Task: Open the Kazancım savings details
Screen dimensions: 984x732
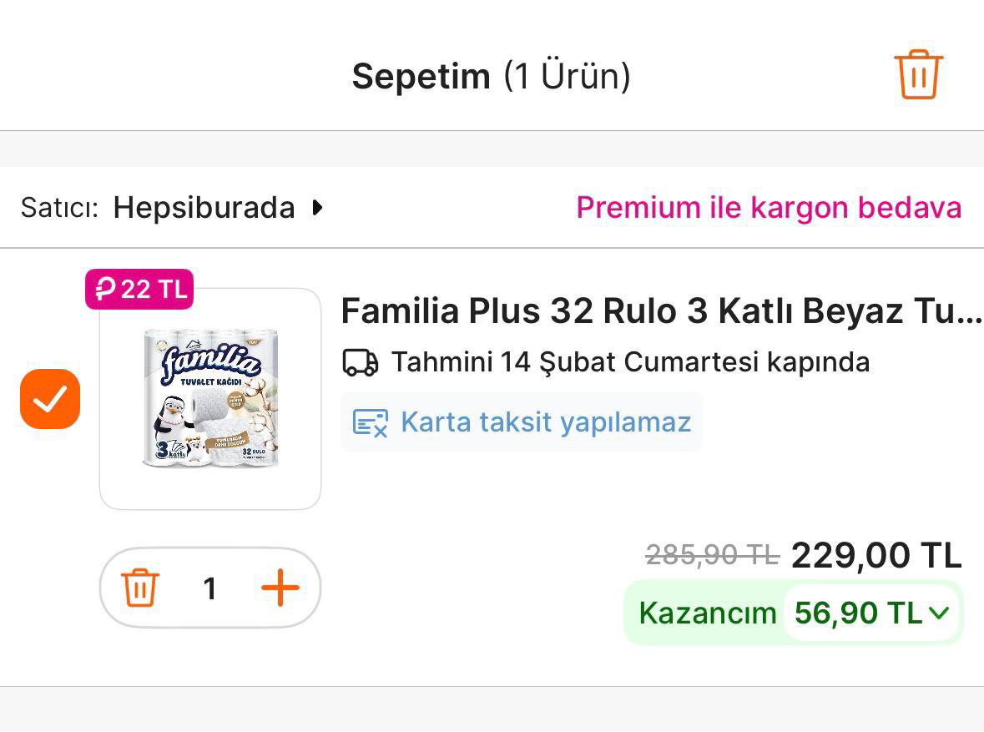Action: (x=708, y=613)
